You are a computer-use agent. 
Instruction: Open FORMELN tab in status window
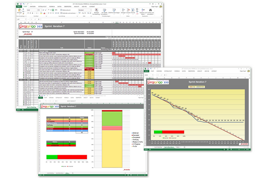[66, 98]
